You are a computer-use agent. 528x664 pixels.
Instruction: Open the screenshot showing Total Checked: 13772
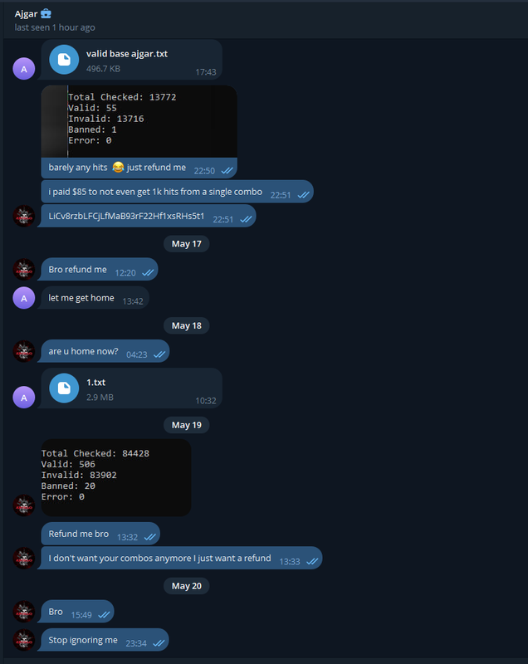139,121
